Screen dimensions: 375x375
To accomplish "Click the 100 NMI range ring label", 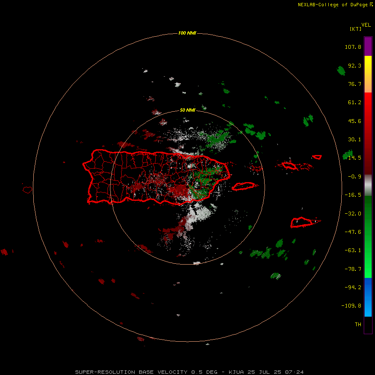I will tap(187, 33).
